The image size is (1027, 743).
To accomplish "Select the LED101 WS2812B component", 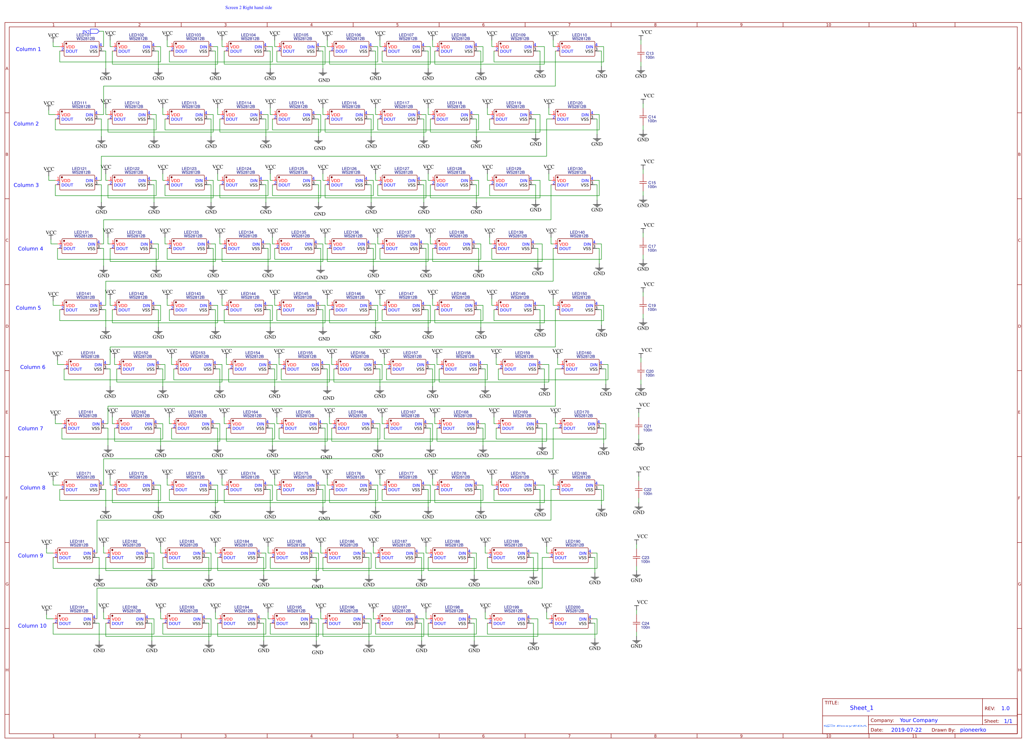I will click(82, 49).
